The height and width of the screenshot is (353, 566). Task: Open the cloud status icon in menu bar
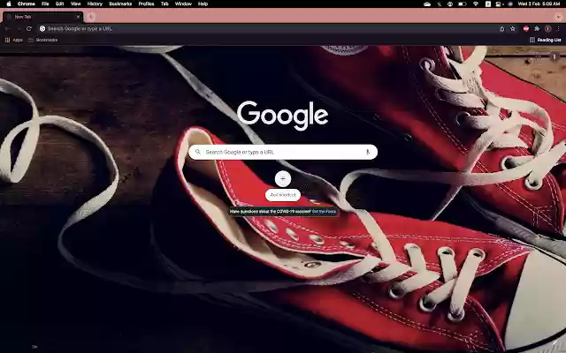(427, 4)
